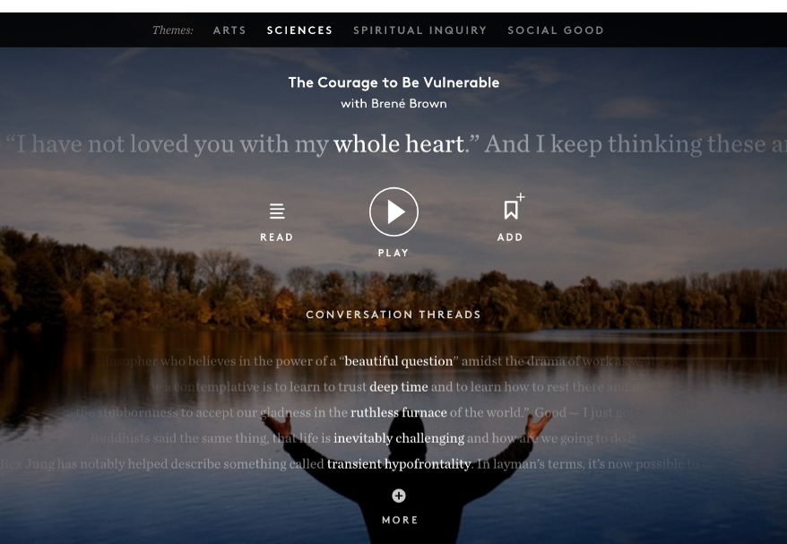
Task: Open the 'deep time' conversation thread
Action: [x=399, y=387]
